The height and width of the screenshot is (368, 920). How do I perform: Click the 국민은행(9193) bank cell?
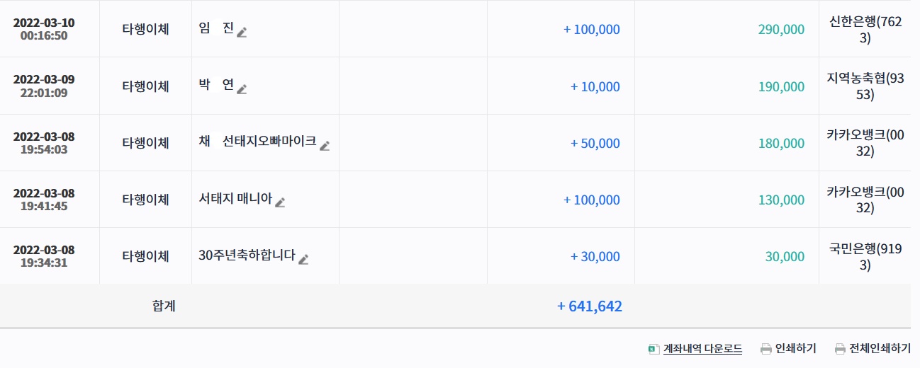(865, 257)
